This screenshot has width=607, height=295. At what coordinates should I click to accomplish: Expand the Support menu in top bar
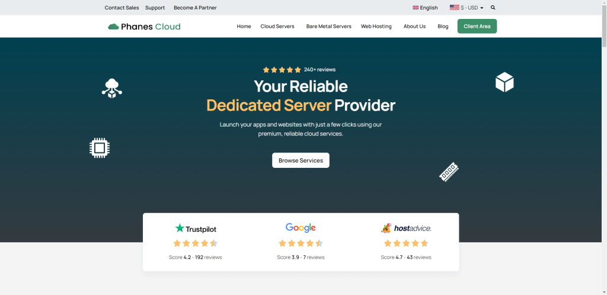coord(155,8)
